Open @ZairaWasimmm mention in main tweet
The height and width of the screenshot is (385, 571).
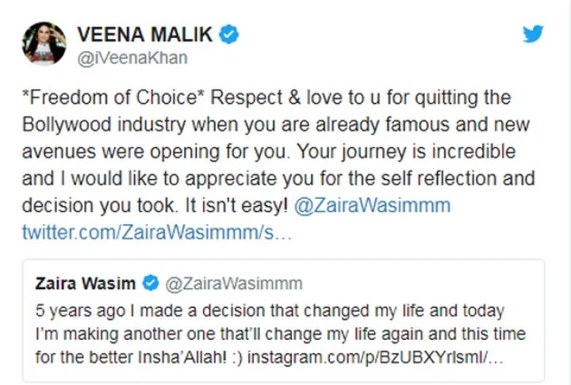click(x=372, y=206)
